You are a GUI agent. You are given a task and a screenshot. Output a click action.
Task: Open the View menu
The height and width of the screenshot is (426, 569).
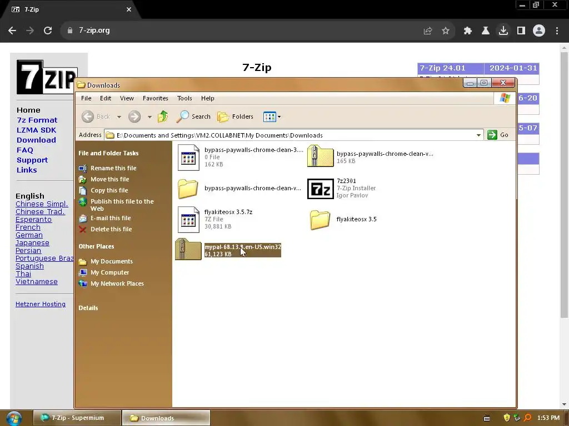click(127, 98)
